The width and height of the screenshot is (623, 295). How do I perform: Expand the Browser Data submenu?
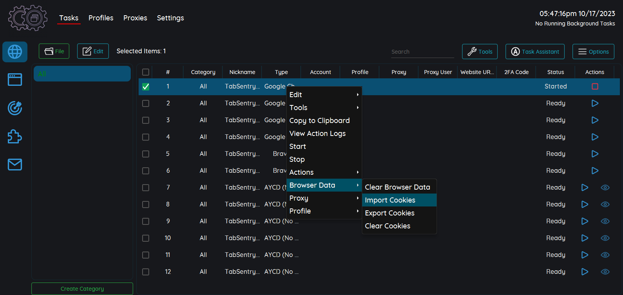point(324,185)
